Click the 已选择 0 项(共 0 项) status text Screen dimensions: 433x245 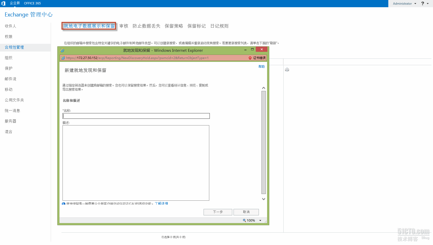pos(173,237)
